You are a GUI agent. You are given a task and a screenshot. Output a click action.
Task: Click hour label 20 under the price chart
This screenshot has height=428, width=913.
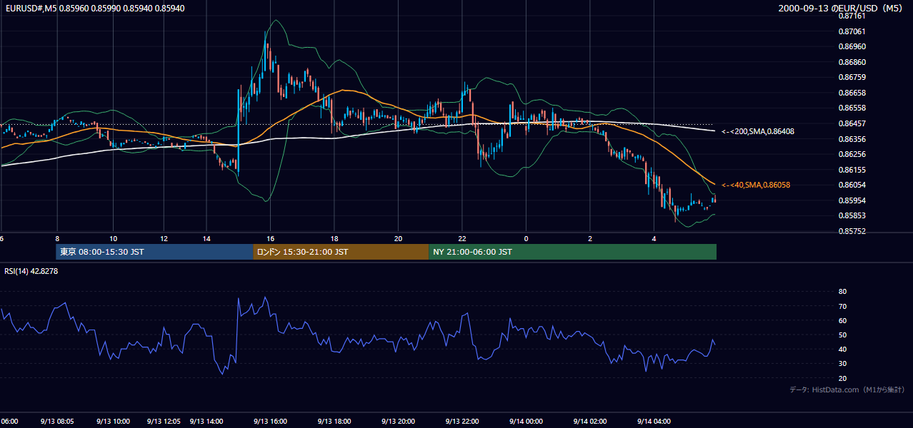[x=398, y=238]
